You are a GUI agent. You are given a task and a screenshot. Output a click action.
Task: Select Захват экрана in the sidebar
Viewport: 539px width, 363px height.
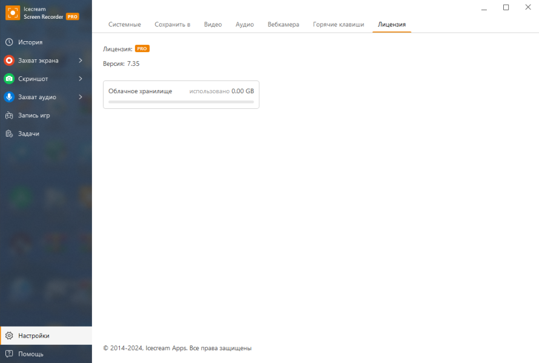tap(46, 60)
